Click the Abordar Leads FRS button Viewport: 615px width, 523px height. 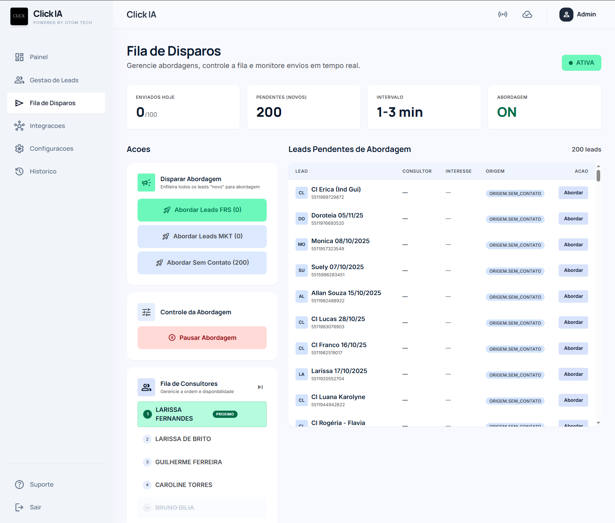[x=202, y=210]
